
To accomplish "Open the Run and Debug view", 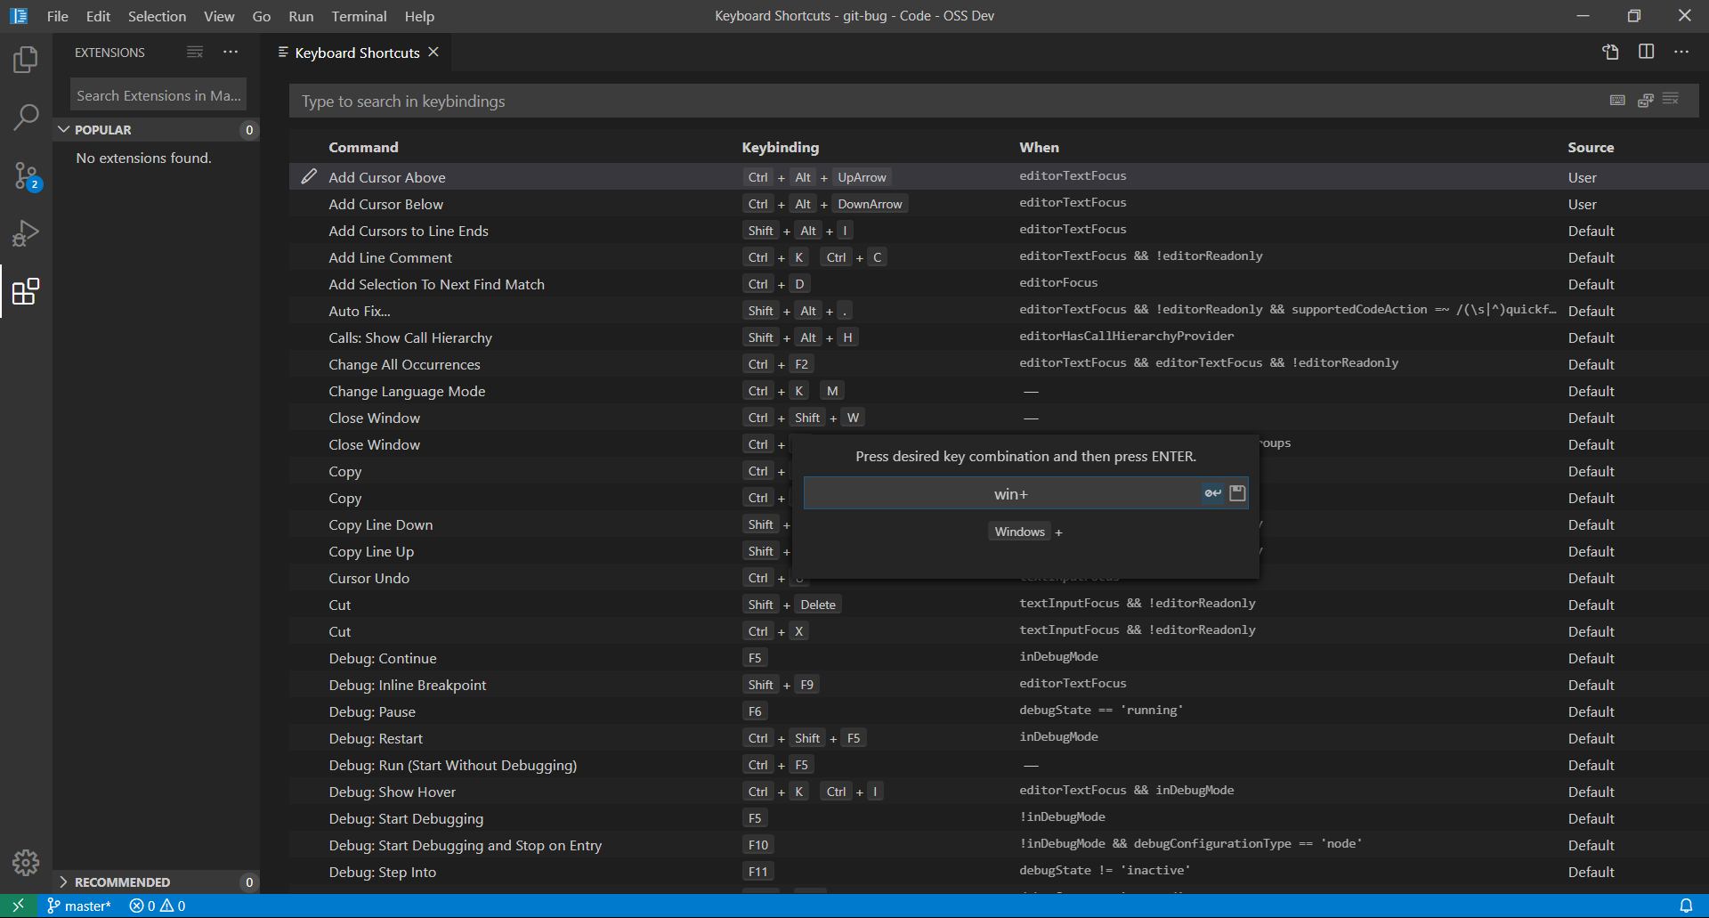I will (26, 233).
